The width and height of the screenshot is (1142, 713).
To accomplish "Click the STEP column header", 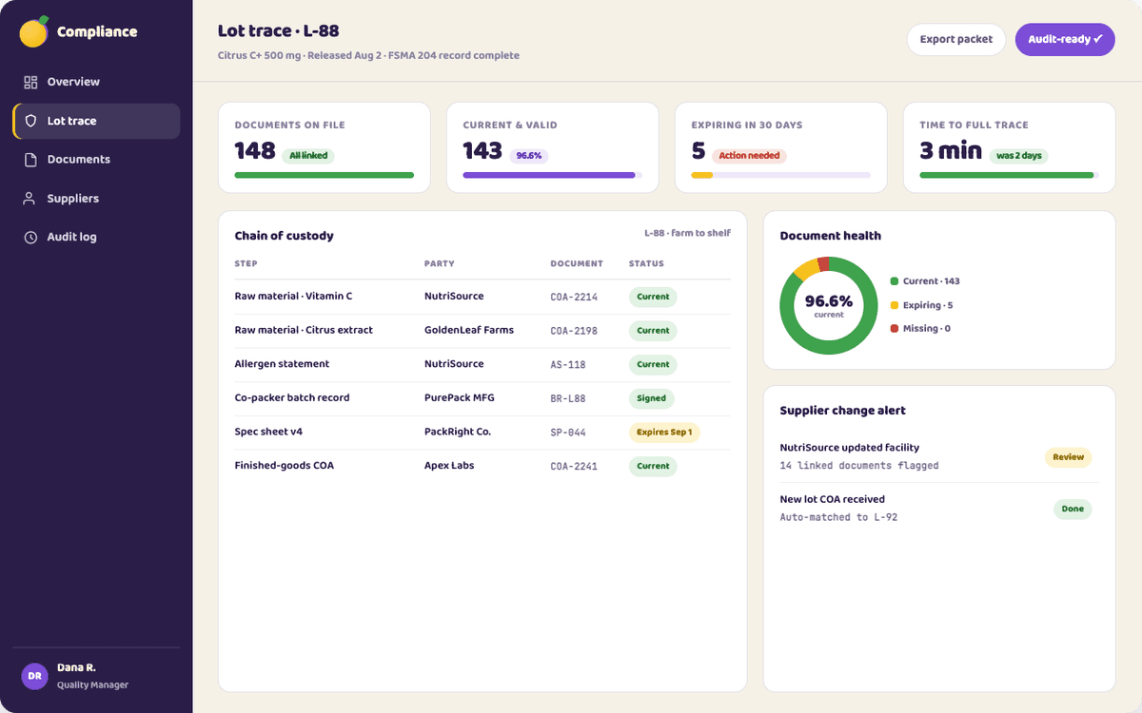I will (x=246, y=263).
